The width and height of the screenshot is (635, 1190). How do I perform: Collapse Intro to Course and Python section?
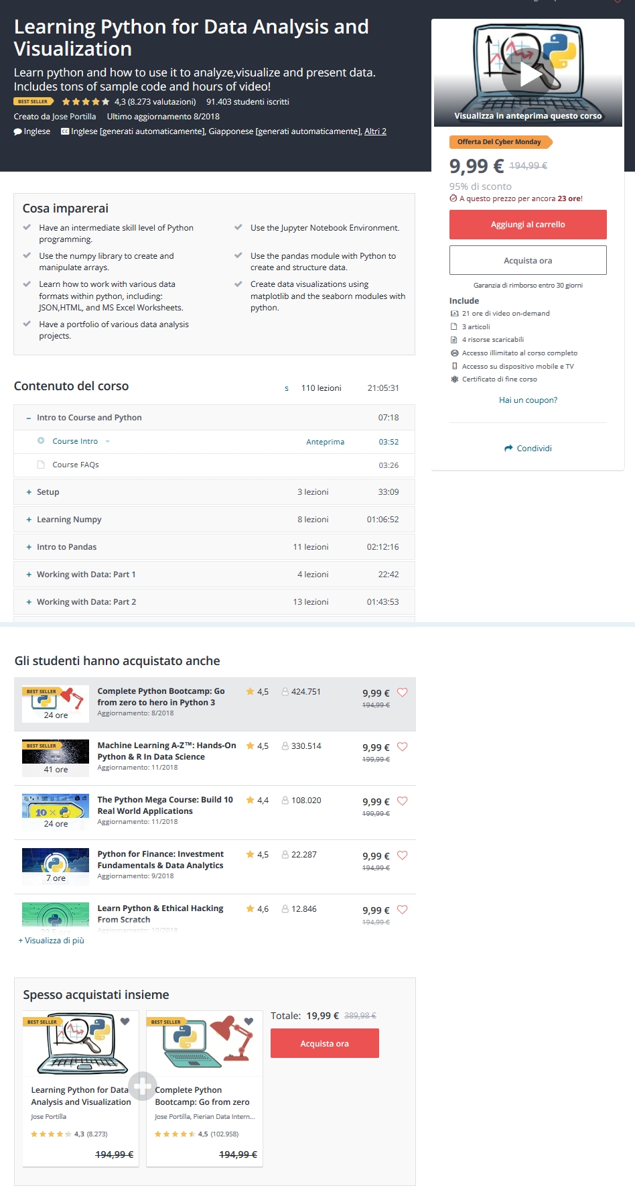29,418
